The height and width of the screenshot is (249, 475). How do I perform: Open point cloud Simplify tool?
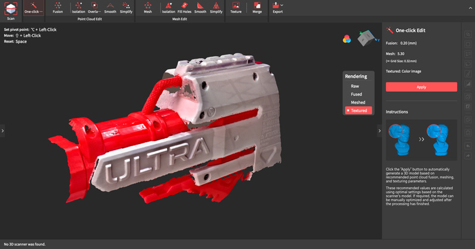126,8
